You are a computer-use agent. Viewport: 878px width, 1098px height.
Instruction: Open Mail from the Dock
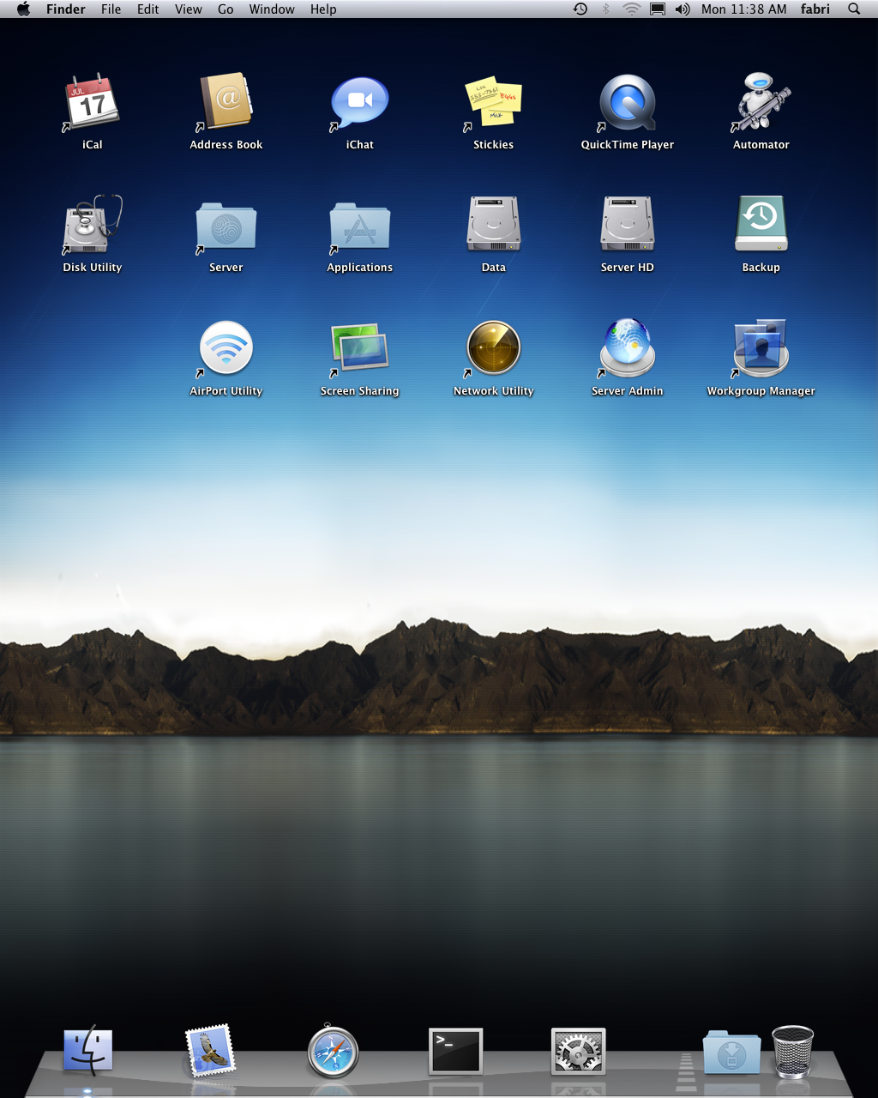[x=210, y=1051]
